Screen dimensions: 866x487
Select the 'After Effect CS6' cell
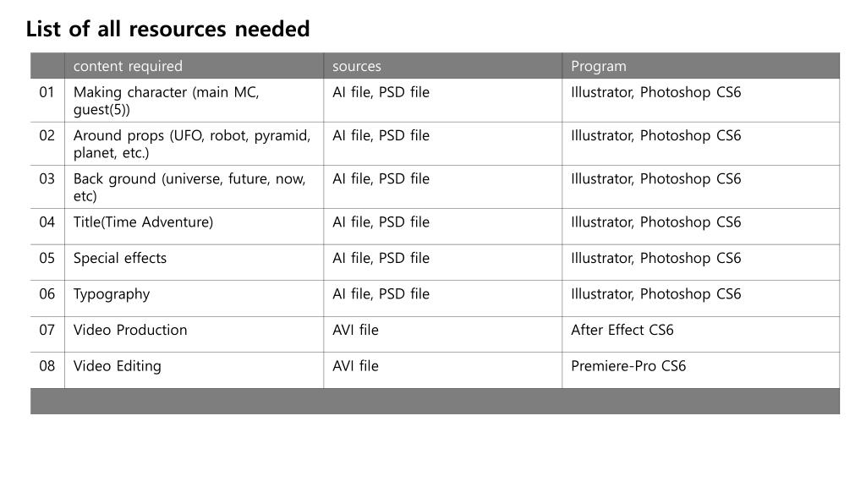701,334
